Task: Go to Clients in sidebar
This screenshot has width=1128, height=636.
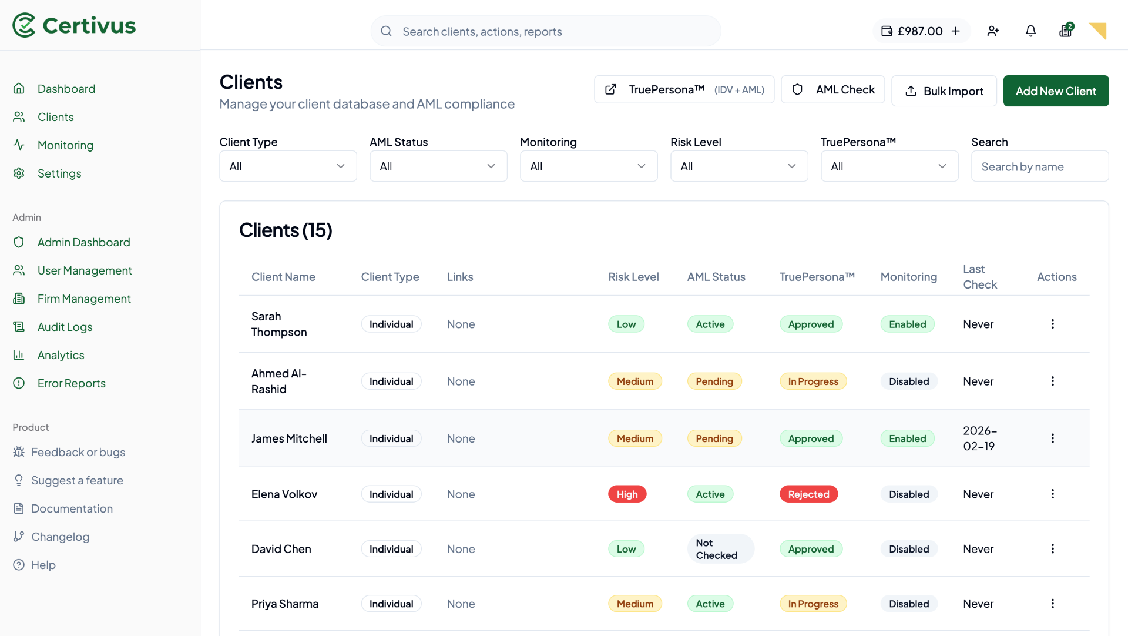Action: (x=55, y=117)
